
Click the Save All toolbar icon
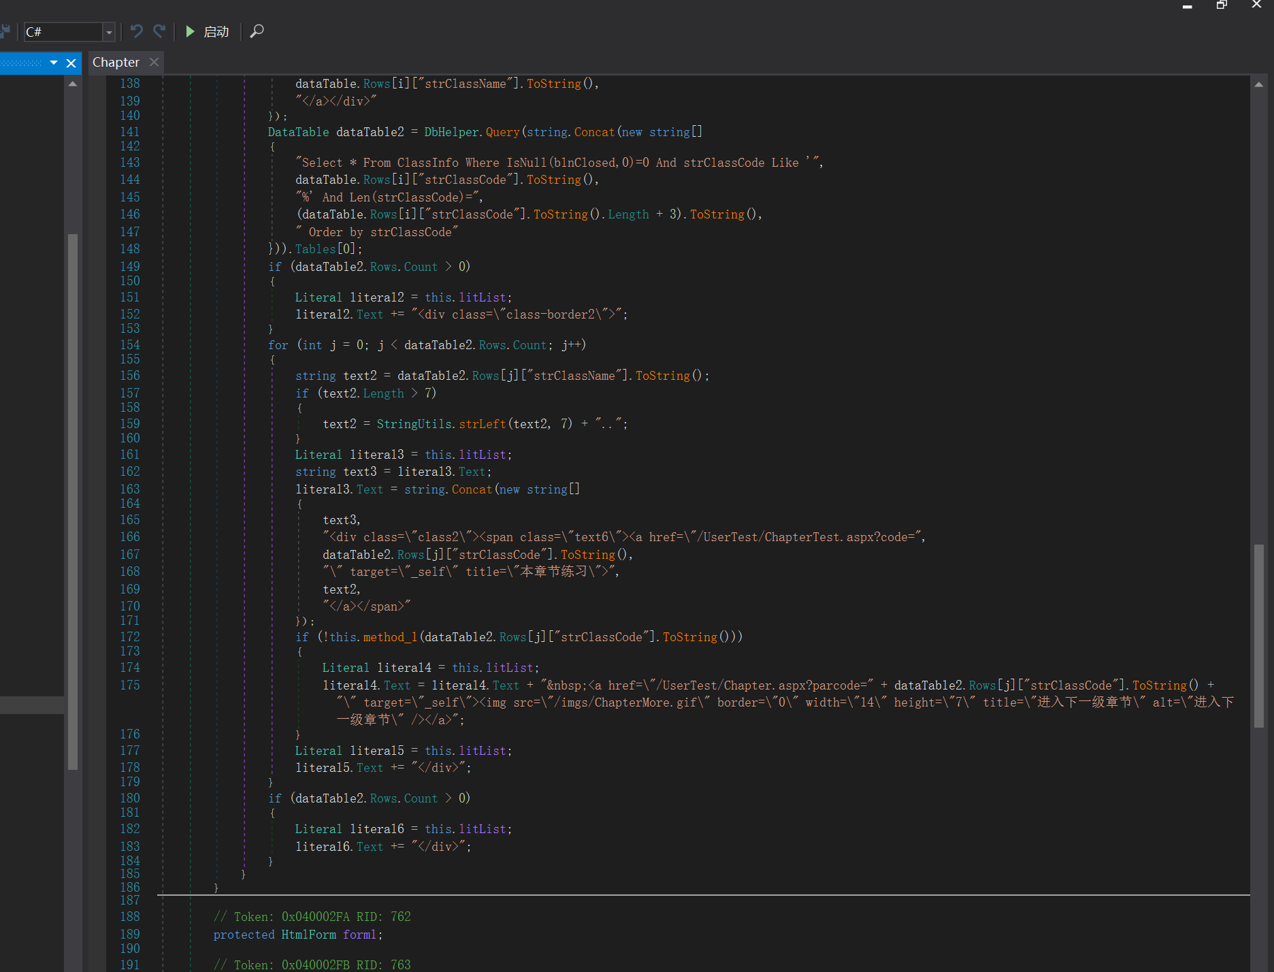pos(5,31)
